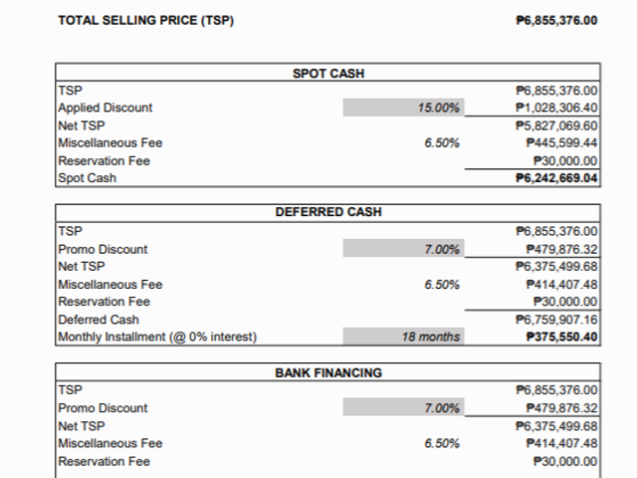Select the TOTAL SELLING PRICE (TSP) label
This screenshot has height=478, width=637.
pyautogui.click(x=146, y=20)
